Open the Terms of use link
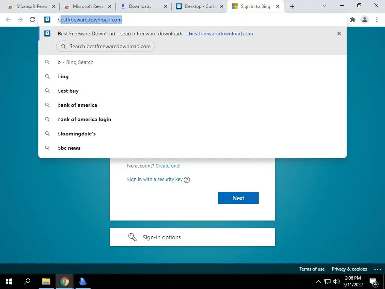Image resolution: width=385 pixels, height=289 pixels. point(312,269)
